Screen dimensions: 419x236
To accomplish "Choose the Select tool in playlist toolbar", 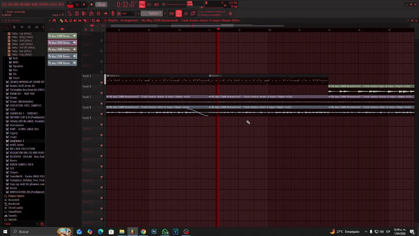I will coord(89,20).
